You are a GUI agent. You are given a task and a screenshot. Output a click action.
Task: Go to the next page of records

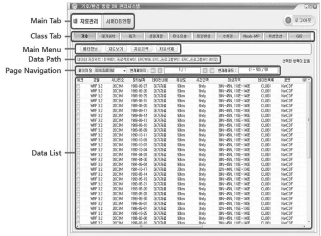coord(205,71)
